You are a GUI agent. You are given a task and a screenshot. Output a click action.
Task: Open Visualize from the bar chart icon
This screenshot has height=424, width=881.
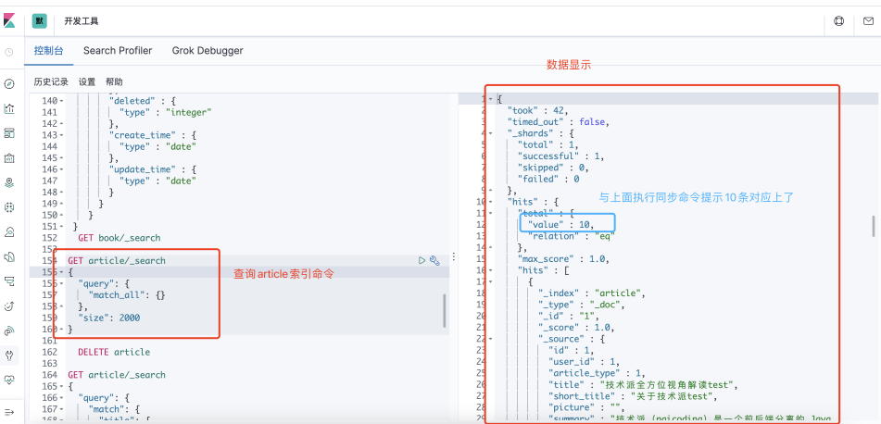pyautogui.click(x=9, y=108)
